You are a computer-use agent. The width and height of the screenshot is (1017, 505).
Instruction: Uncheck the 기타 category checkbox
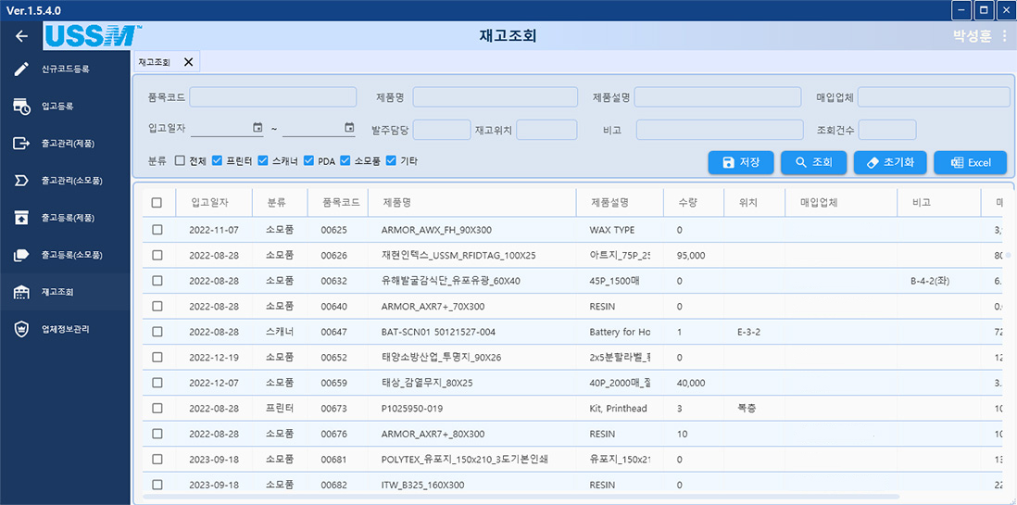(x=391, y=161)
